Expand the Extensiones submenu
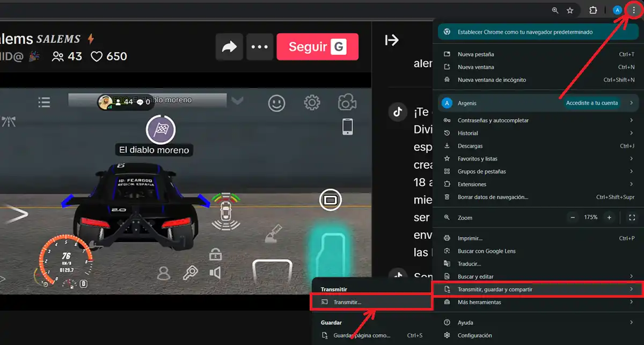This screenshot has height=345, width=644. coord(539,185)
